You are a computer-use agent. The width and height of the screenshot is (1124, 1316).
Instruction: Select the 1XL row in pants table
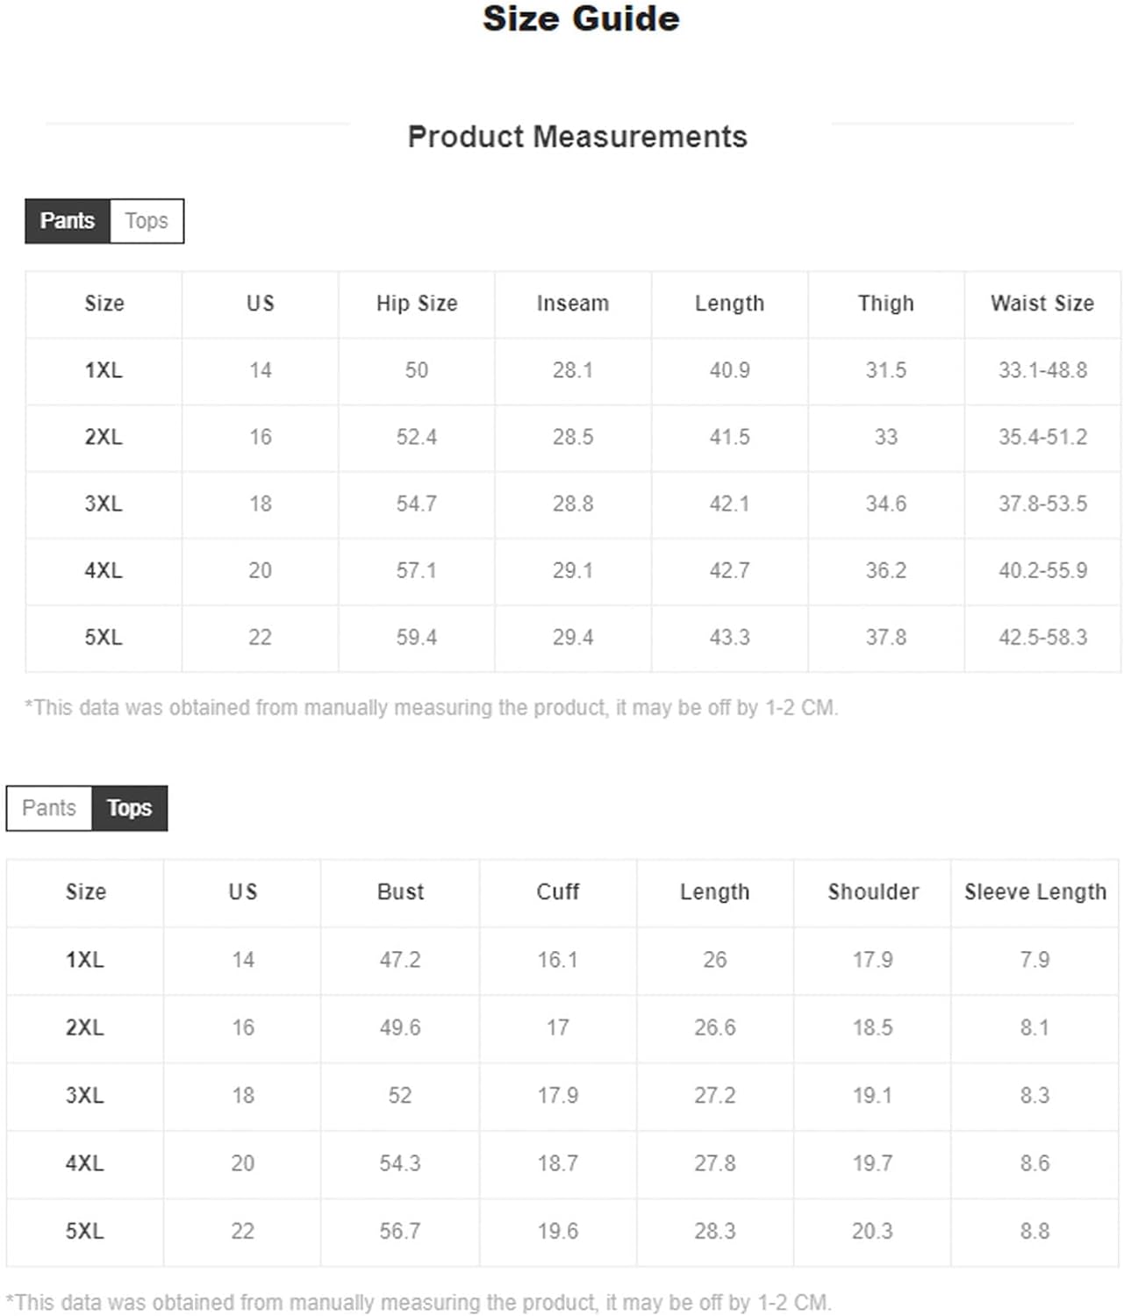573,371
